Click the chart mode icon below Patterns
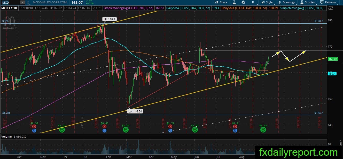343x159 pixels. click(x=330, y=8)
